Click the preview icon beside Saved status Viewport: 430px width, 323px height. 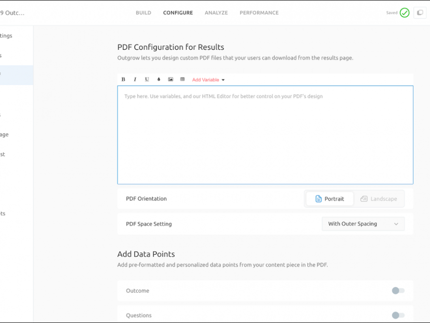[x=420, y=13]
